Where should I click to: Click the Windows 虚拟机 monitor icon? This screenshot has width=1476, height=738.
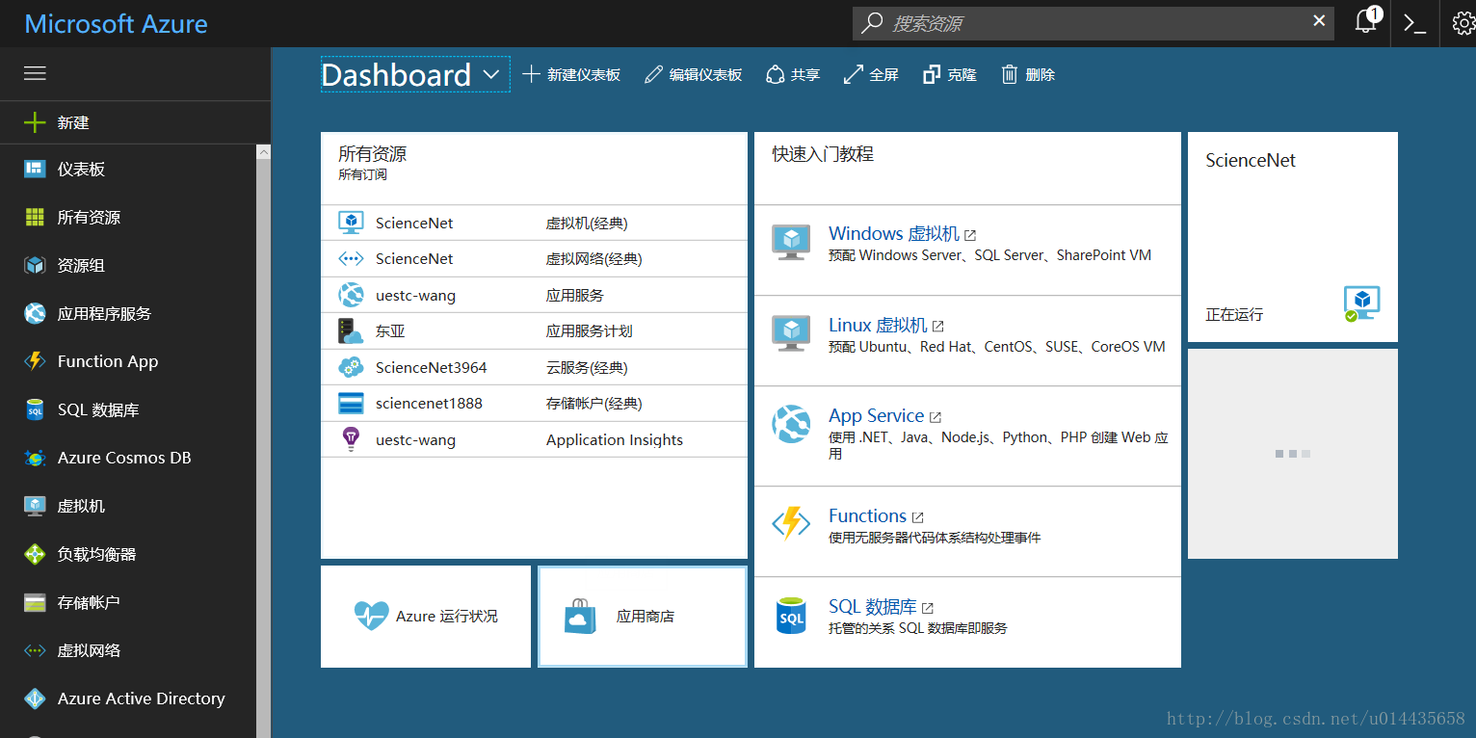tap(791, 242)
